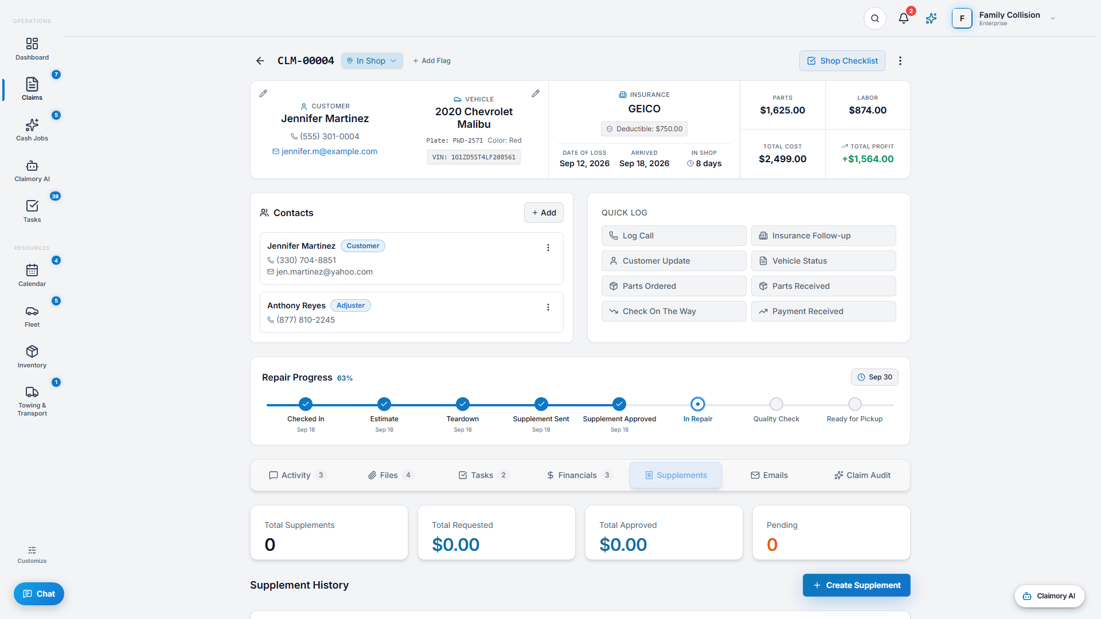Switch to the Emails tab
The width and height of the screenshot is (1101, 619).
click(769, 475)
